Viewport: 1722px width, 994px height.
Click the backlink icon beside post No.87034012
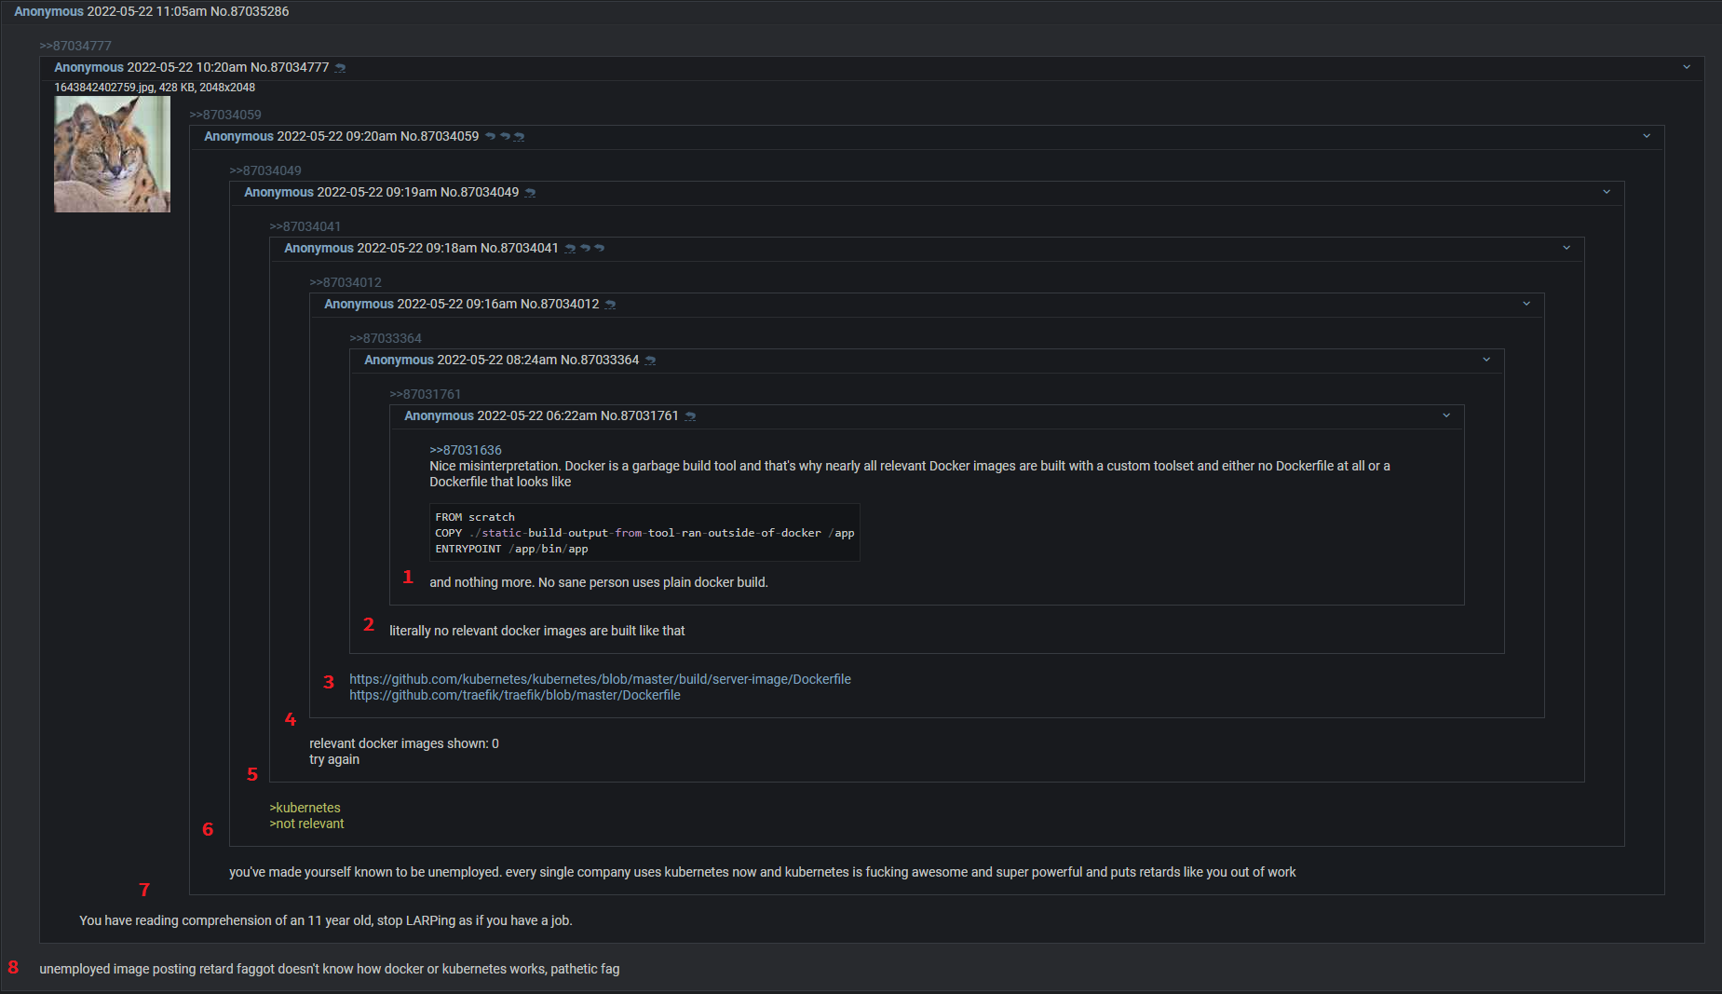(610, 305)
